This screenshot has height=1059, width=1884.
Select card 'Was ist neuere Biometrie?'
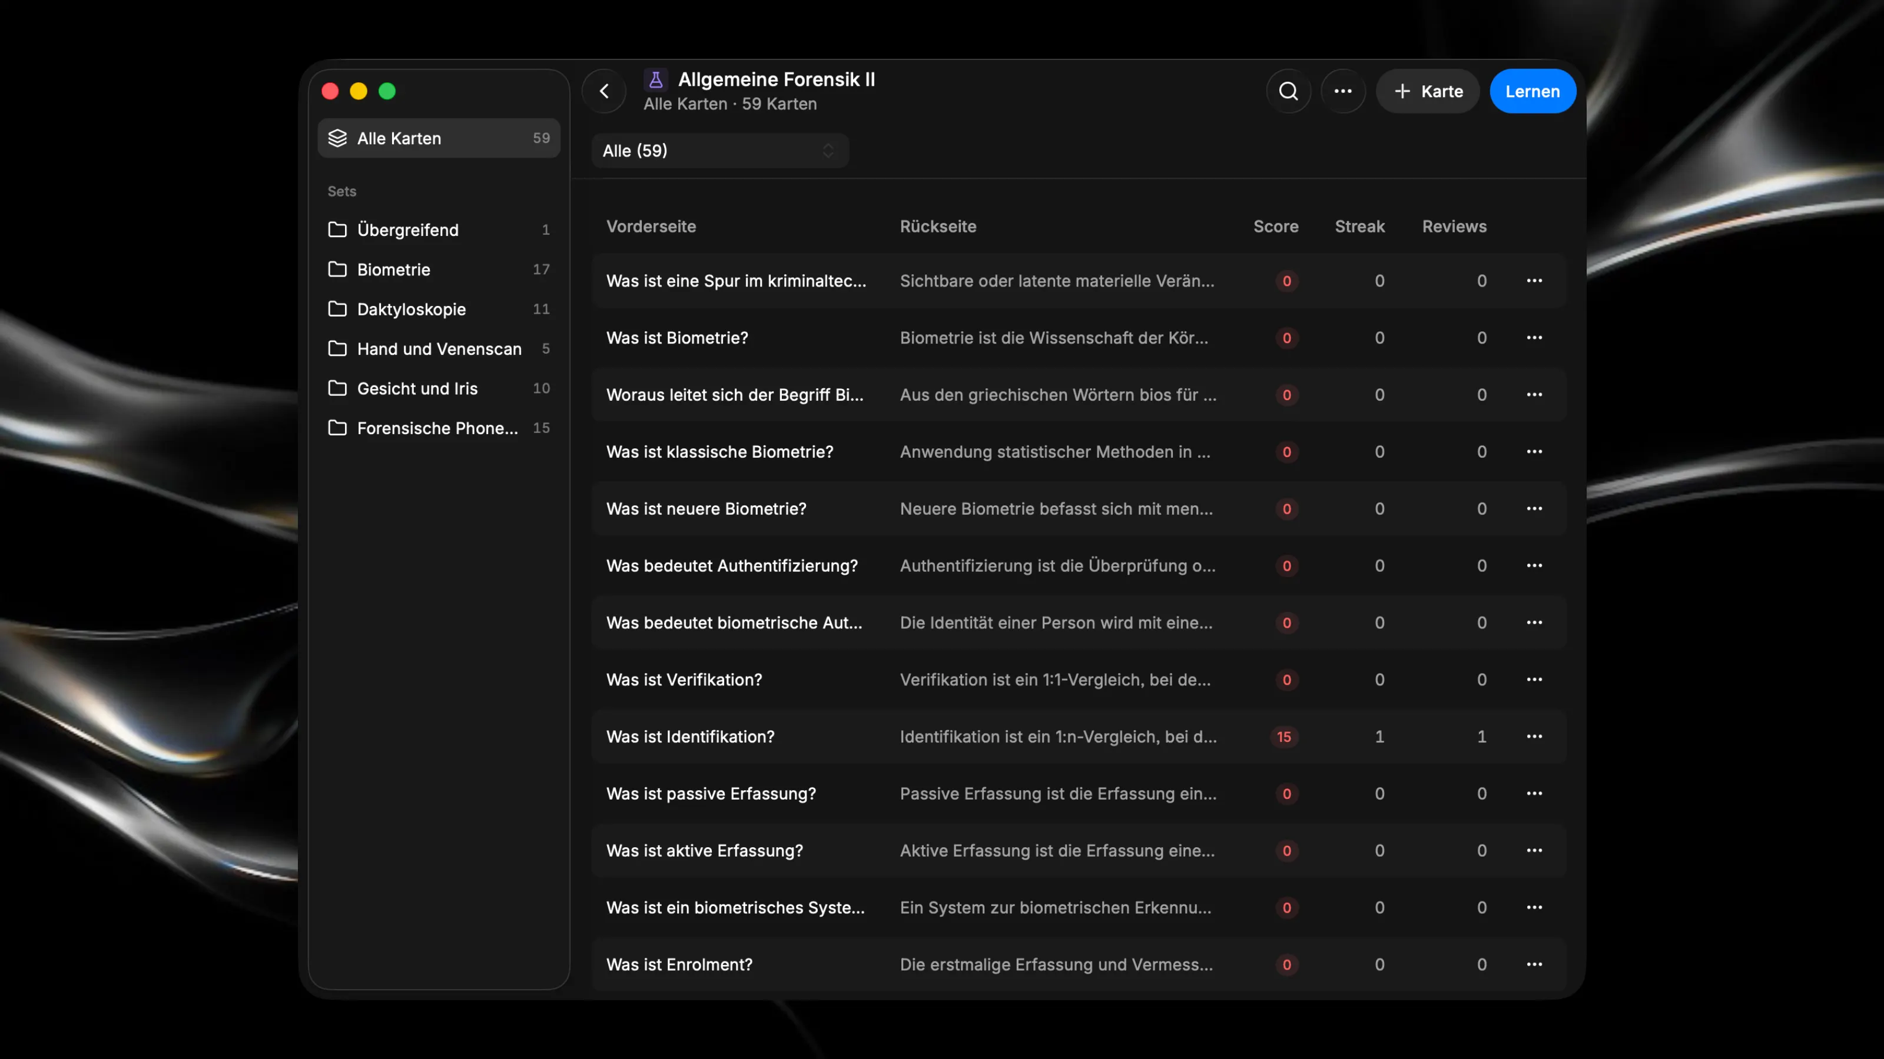pyautogui.click(x=1078, y=509)
